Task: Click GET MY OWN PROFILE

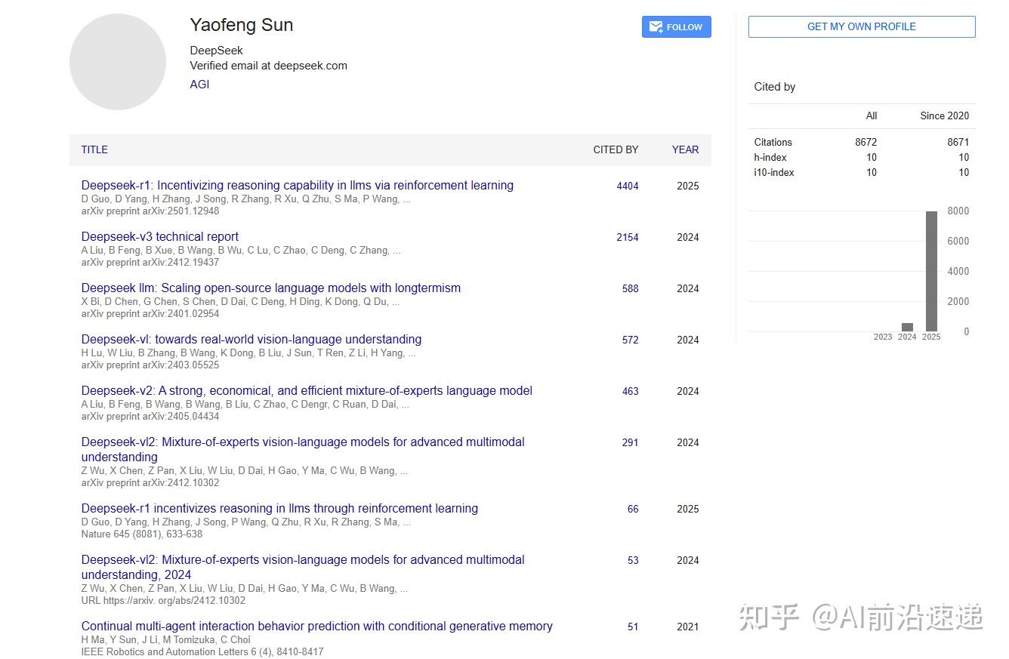Action: [x=861, y=26]
